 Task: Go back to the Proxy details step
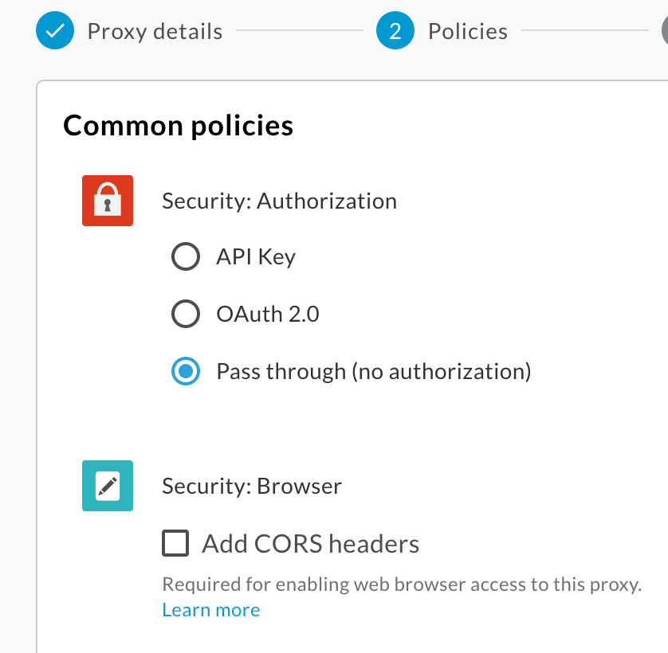(x=155, y=30)
